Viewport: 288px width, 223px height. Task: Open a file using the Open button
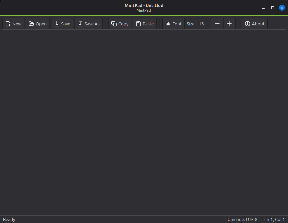38,24
